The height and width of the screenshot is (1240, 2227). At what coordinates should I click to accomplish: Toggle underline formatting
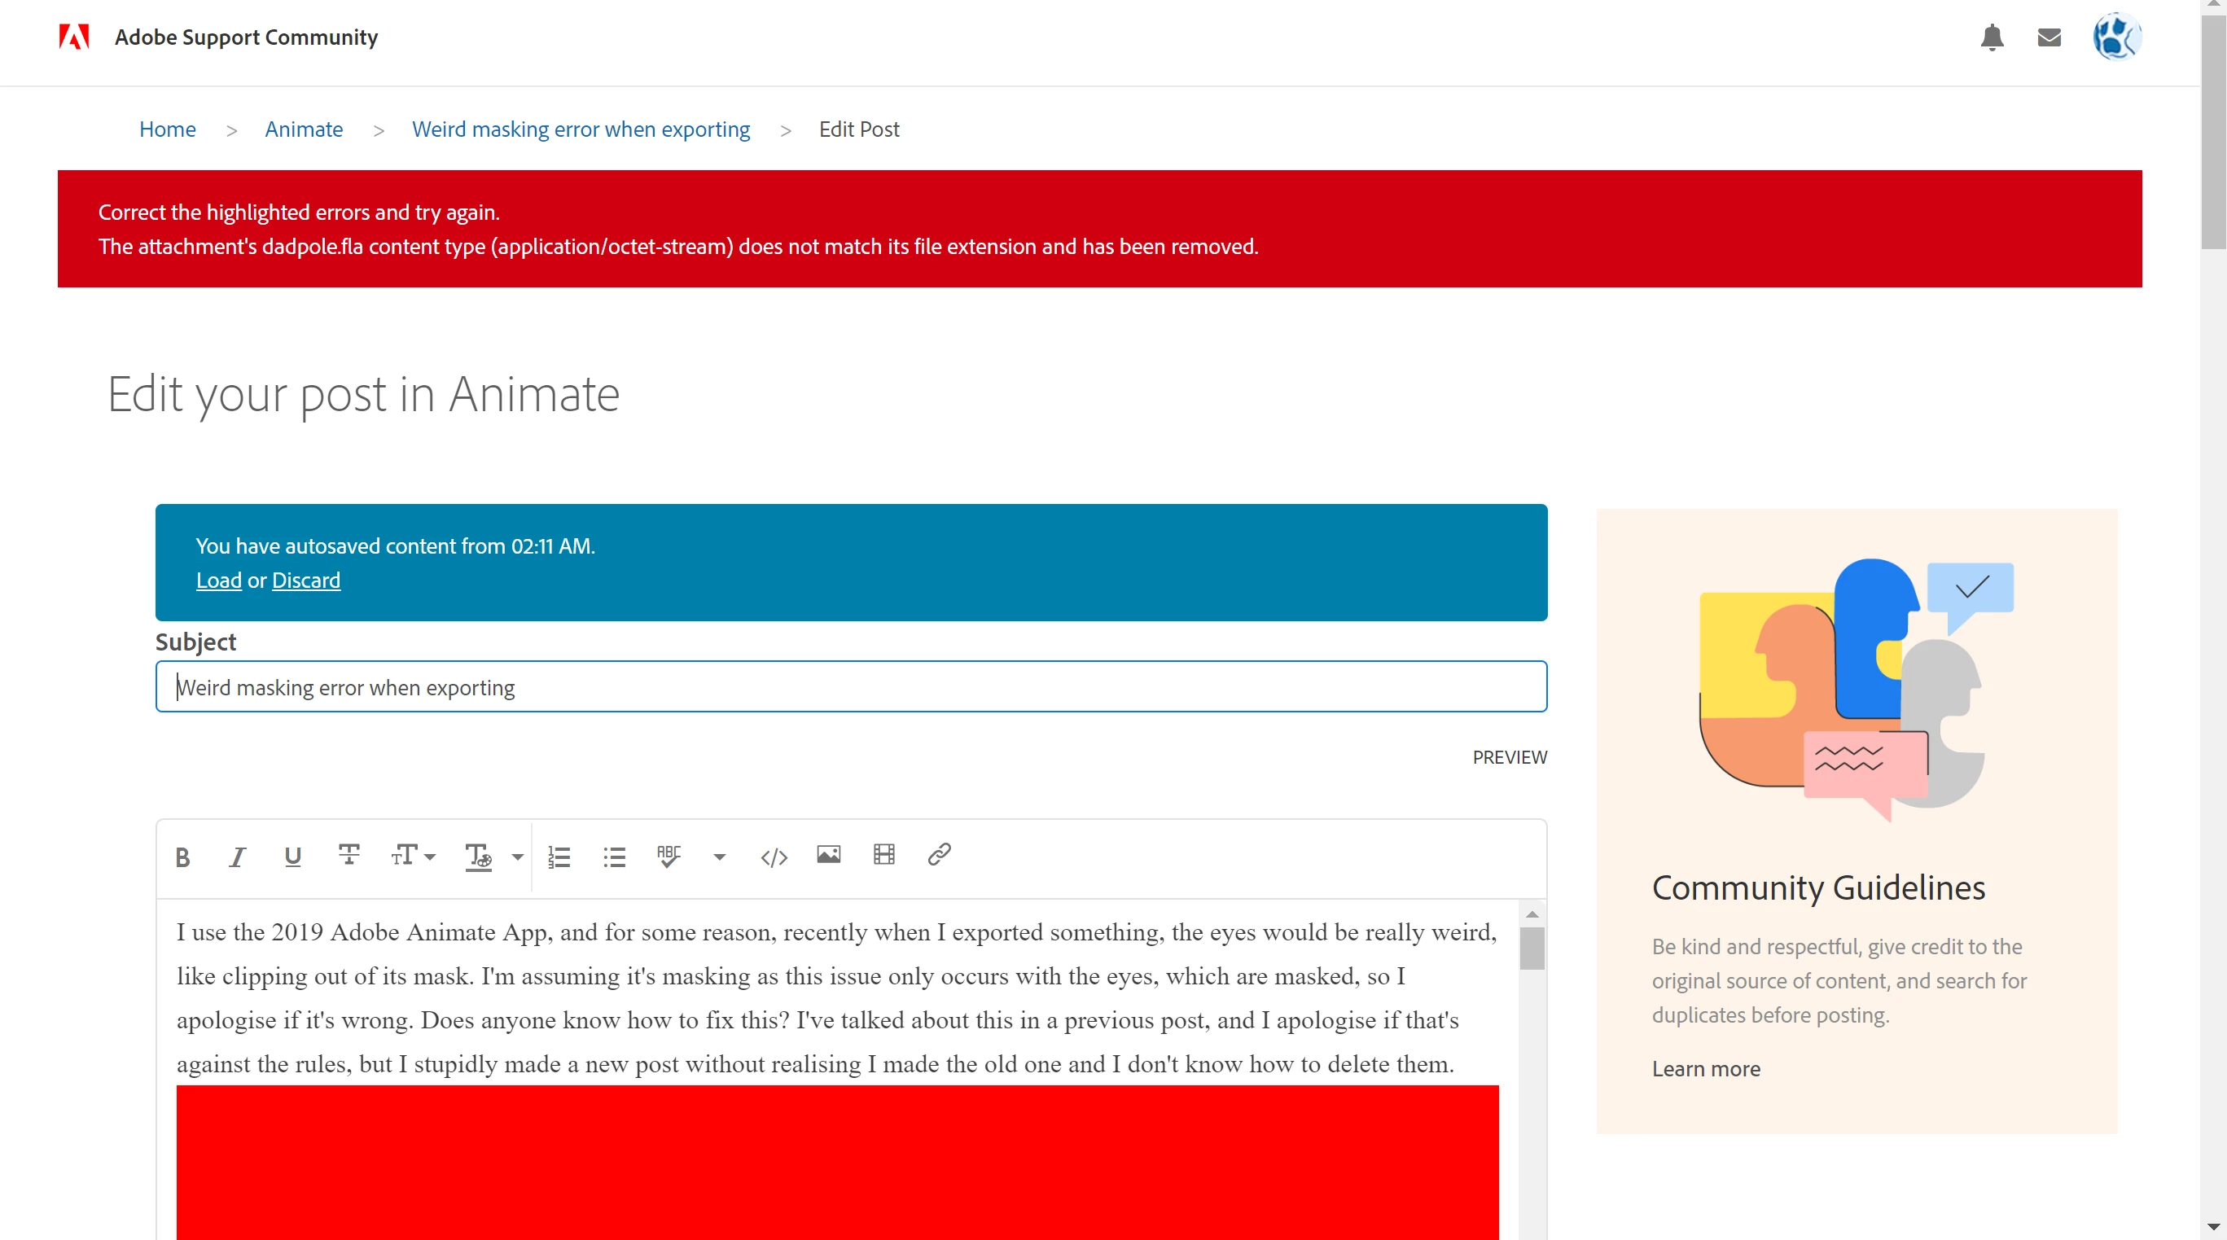pyautogui.click(x=292, y=856)
